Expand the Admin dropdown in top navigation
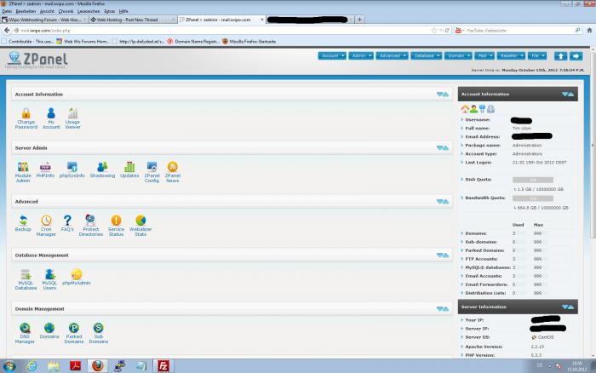 [361, 56]
